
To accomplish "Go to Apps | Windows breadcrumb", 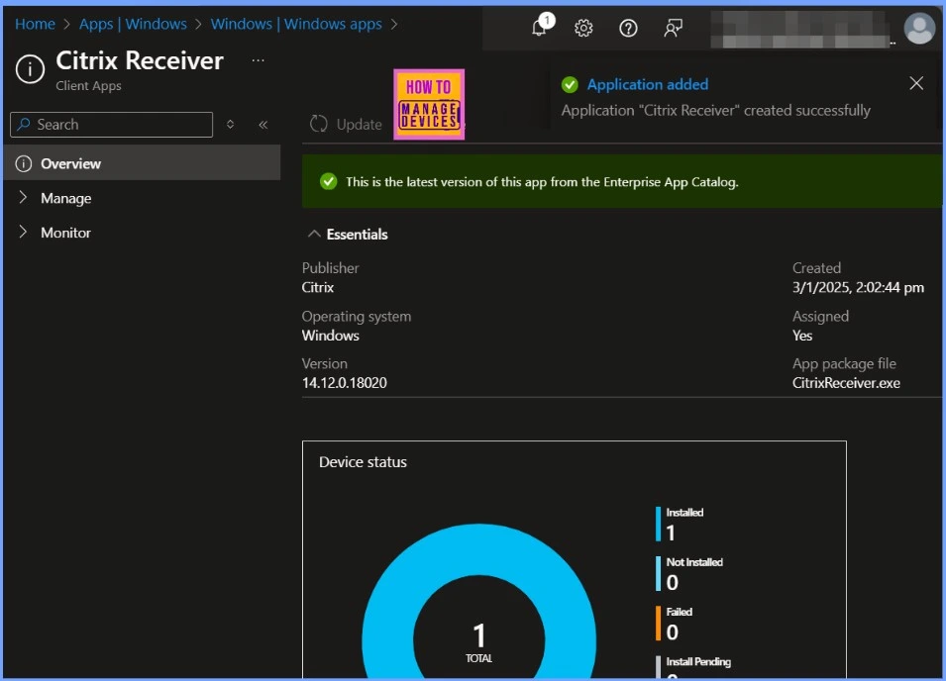I will coord(133,24).
